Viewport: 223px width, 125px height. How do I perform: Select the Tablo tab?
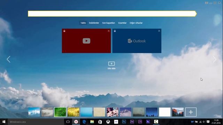[x=83, y=23]
